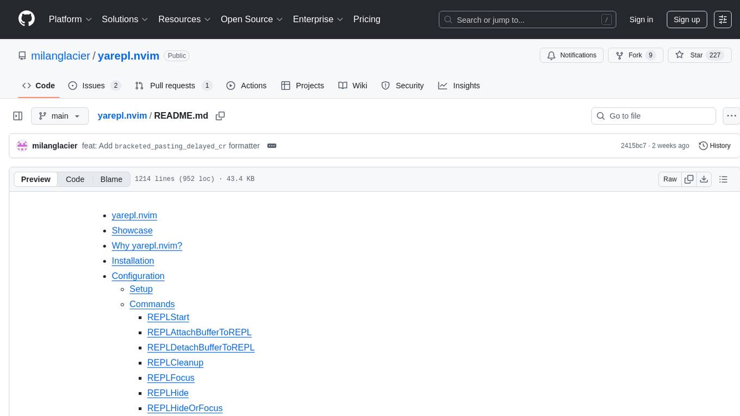
Task: Switch to the Code view toggle
Action: (x=75, y=179)
